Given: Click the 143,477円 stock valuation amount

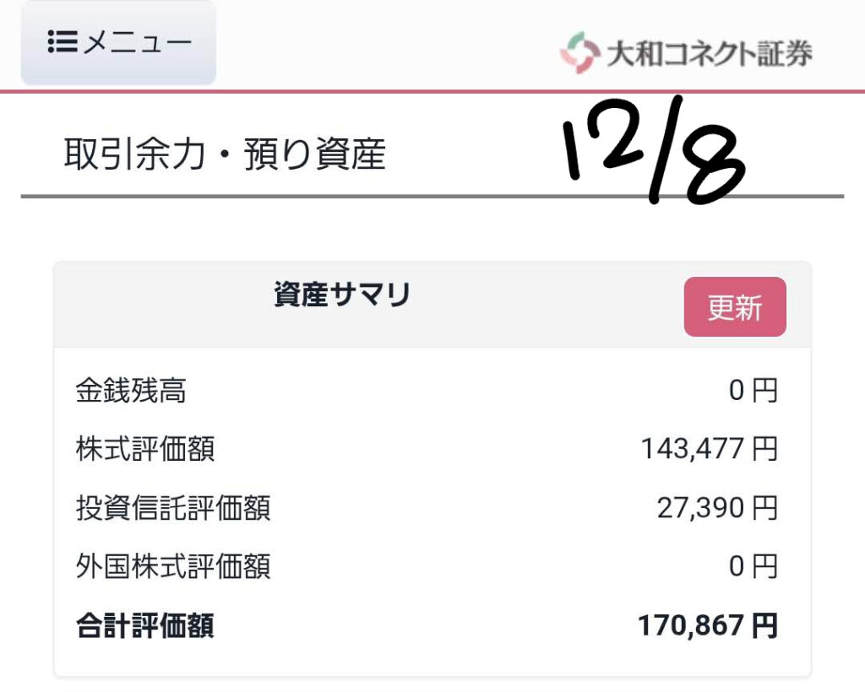Looking at the screenshot, I should pos(709,449).
